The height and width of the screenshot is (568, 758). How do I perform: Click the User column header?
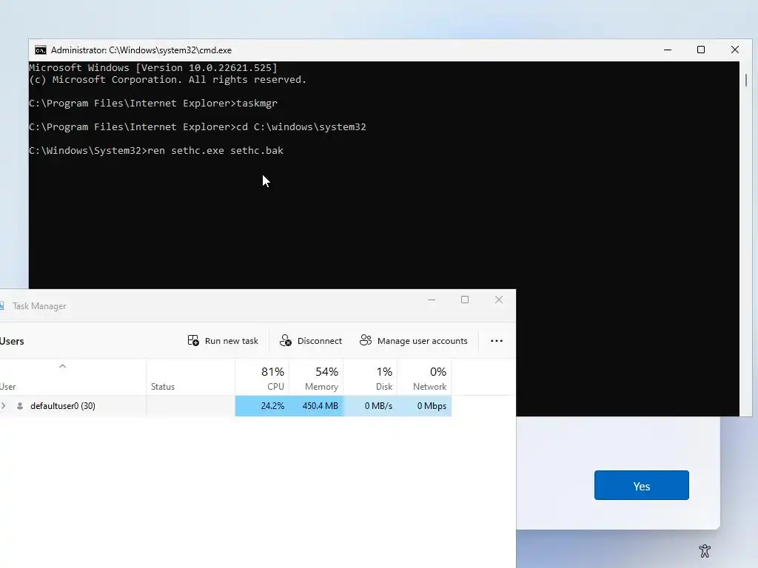(73, 378)
